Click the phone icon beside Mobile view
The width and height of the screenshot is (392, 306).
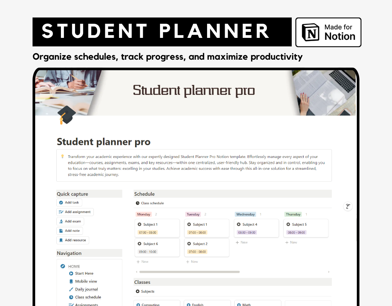tap(71, 281)
